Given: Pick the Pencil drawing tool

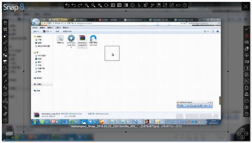Looking at the screenshot, I should (5, 42).
